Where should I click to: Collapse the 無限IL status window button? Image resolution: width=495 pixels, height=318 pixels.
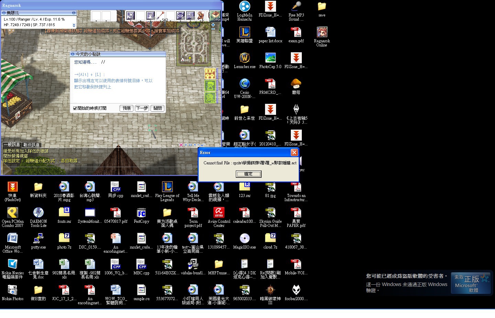click(x=74, y=13)
